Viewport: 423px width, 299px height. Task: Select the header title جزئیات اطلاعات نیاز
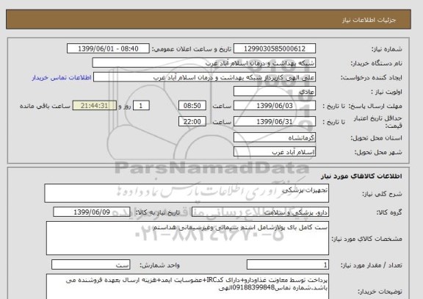pos(369,20)
